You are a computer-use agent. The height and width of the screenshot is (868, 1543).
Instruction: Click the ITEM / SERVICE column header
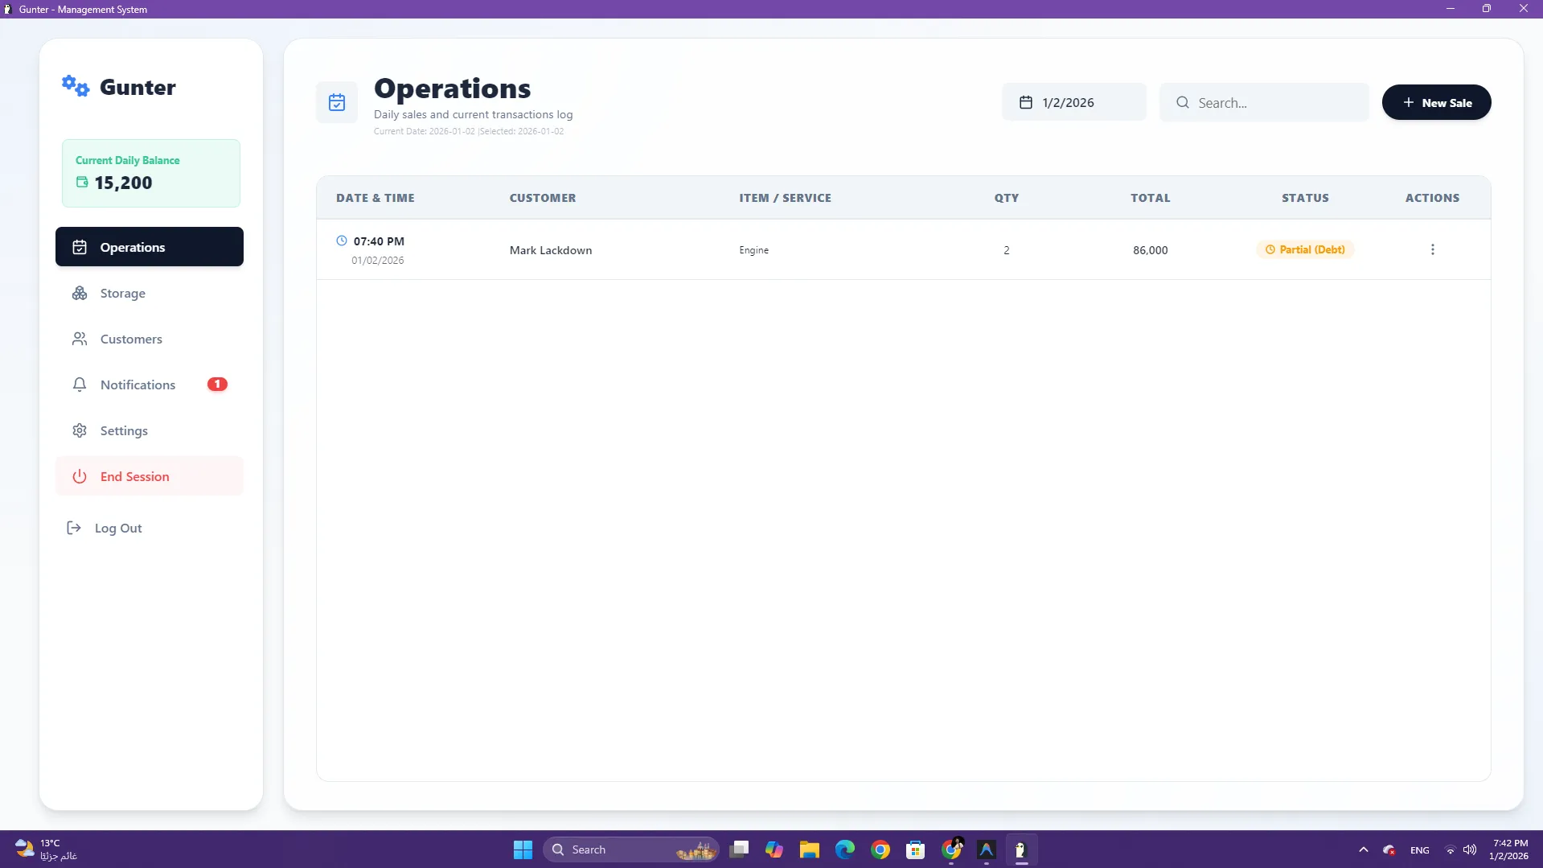(x=786, y=198)
